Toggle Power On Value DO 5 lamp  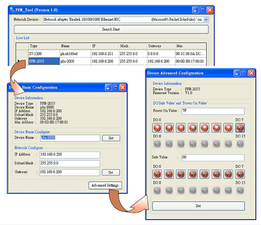coord(216,128)
